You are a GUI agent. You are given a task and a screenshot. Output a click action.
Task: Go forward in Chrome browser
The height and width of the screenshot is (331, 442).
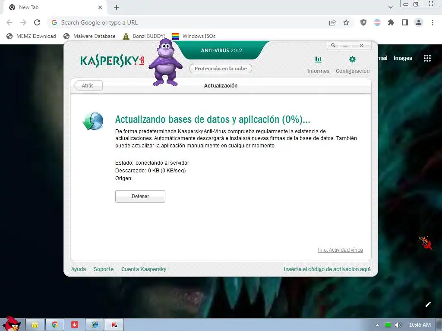coord(23,22)
